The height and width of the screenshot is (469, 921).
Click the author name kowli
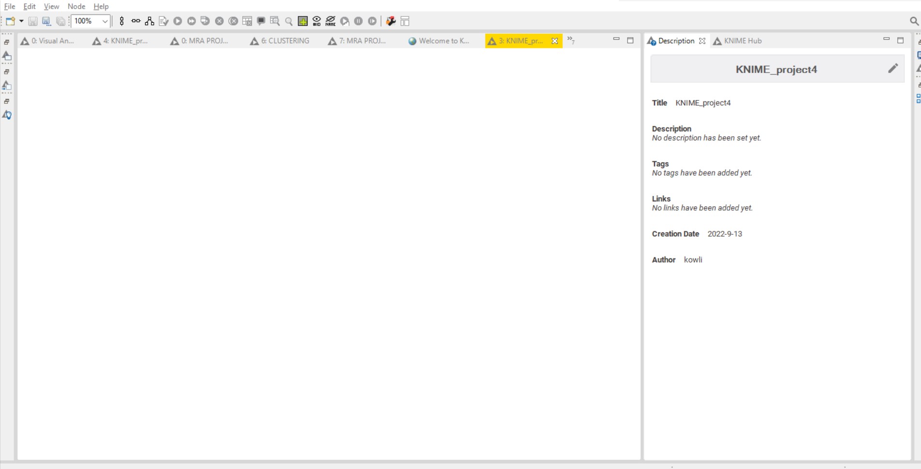point(693,260)
